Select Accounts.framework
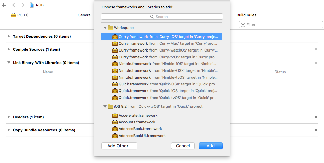The height and width of the screenshot is (163, 324). (x=162, y=122)
